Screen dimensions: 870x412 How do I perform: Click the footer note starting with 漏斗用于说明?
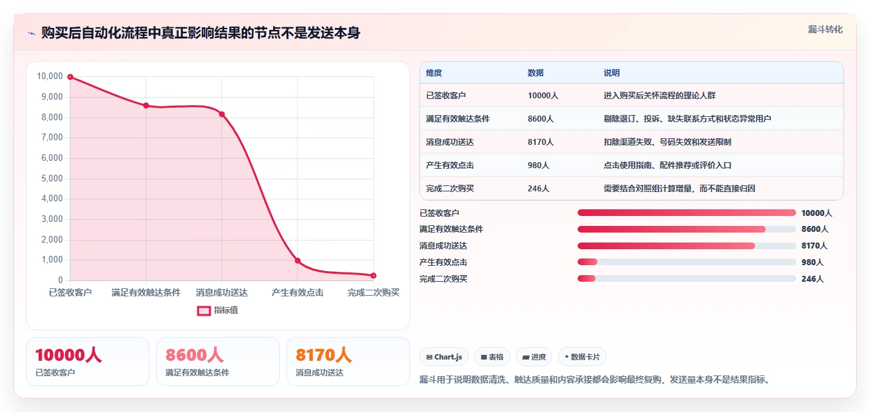594,380
